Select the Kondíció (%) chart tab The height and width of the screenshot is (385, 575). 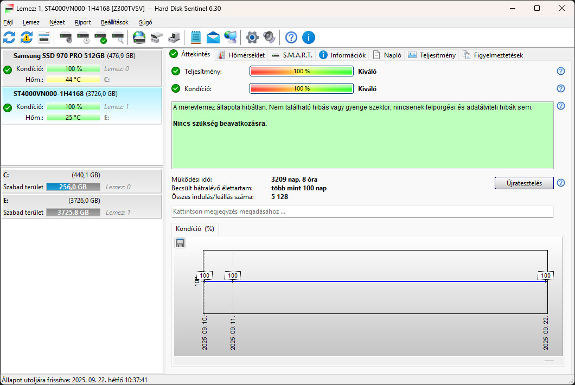click(x=195, y=229)
